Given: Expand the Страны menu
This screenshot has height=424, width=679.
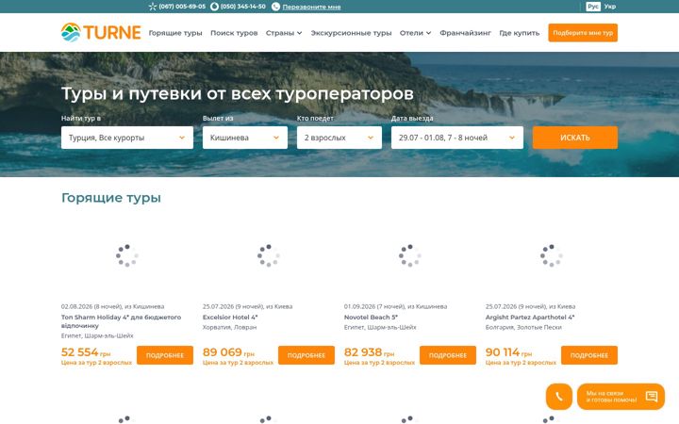Looking at the screenshot, I should click(x=284, y=33).
